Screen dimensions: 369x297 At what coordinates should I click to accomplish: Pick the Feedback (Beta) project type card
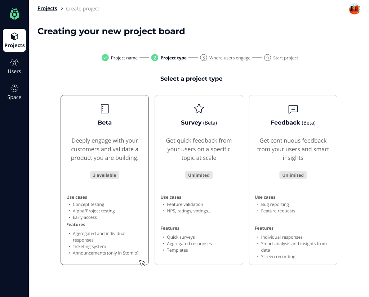pos(293,180)
